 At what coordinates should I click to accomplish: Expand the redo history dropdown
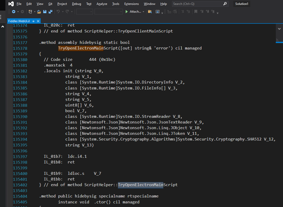click(x=72, y=12)
